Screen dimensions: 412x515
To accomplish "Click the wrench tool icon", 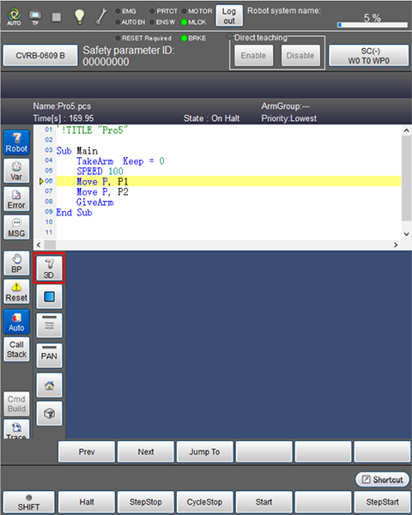I will [x=101, y=16].
